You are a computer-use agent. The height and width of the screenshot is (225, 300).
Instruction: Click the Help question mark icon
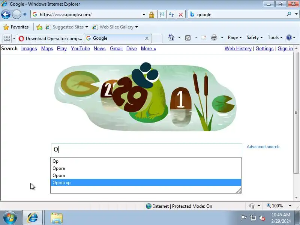[x=289, y=37]
